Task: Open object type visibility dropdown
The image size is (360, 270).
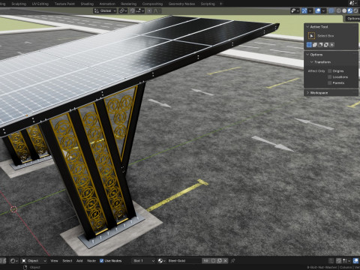Action: pyautogui.click(x=295, y=10)
